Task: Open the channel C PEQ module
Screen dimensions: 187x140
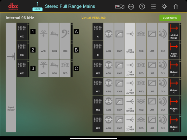Action: (65, 68)
